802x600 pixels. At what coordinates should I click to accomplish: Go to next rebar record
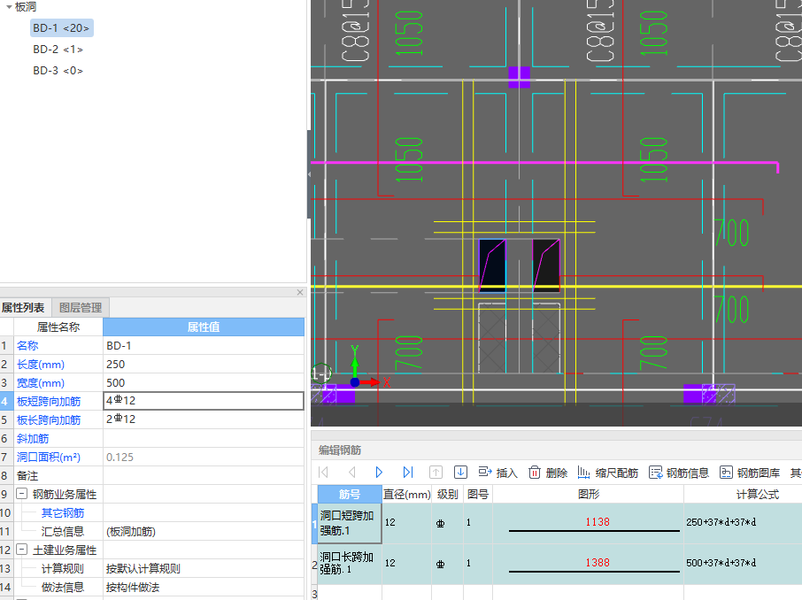[x=379, y=472]
